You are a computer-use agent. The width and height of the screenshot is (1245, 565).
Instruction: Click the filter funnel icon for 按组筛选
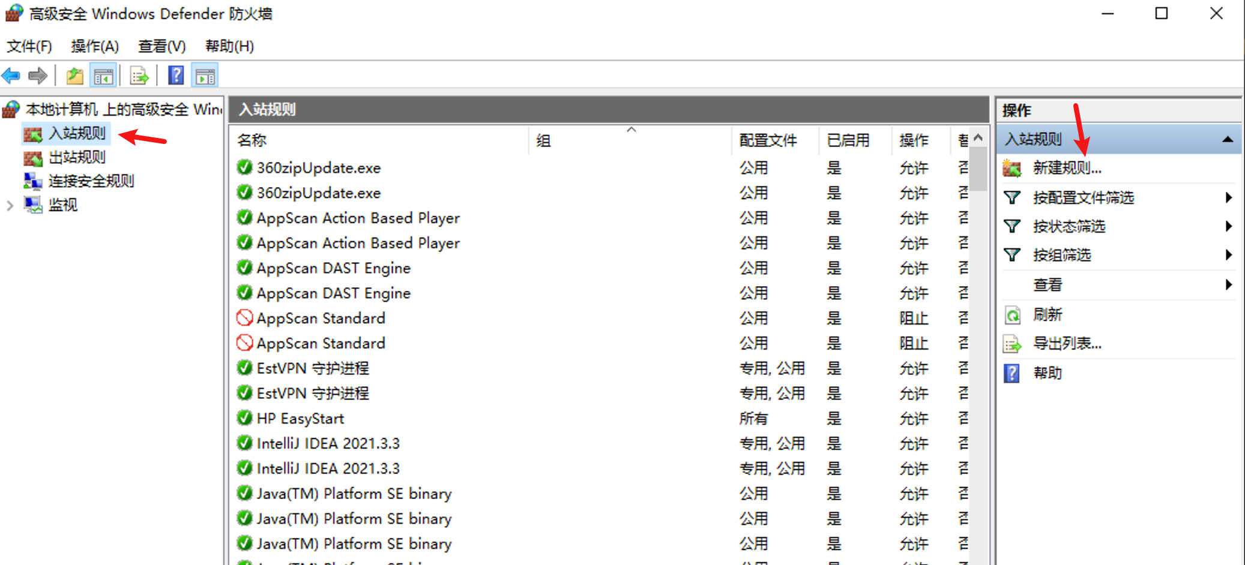pyautogui.click(x=1012, y=255)
